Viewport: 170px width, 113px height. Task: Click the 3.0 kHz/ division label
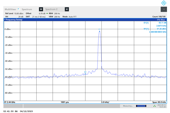[105, 102]
